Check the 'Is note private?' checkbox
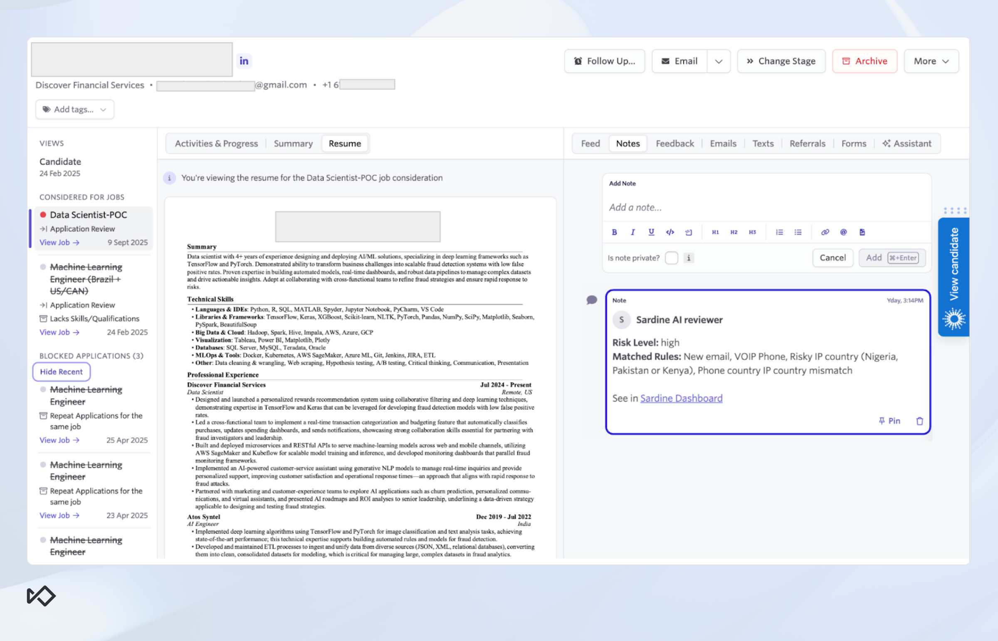The height and width of the screenshot is (641, 998). [671, 258]
